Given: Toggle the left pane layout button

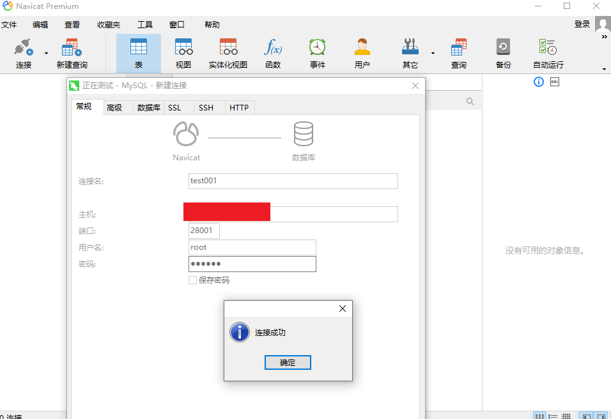Looking at the screenshot, I should 587,416.
